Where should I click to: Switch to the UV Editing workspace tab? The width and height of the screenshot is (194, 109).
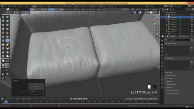[x=57, y=6]
